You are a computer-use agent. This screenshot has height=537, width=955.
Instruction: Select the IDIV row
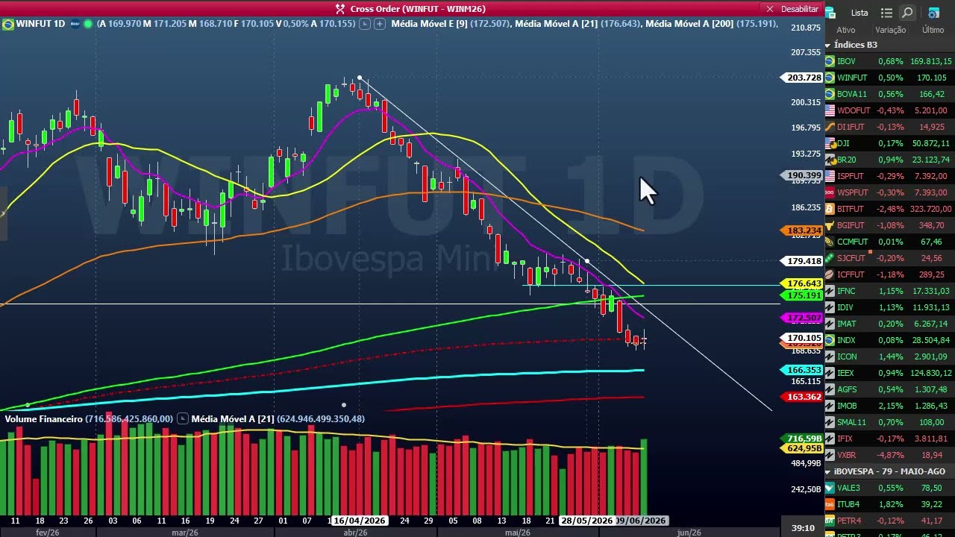pyautogui.click(x=889, y=307)
